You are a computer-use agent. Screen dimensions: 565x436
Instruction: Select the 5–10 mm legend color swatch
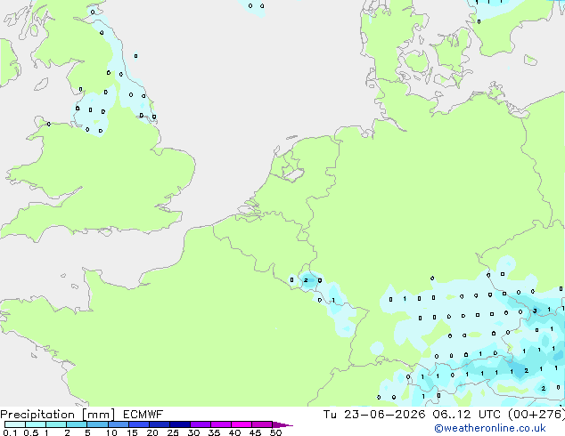97,424
